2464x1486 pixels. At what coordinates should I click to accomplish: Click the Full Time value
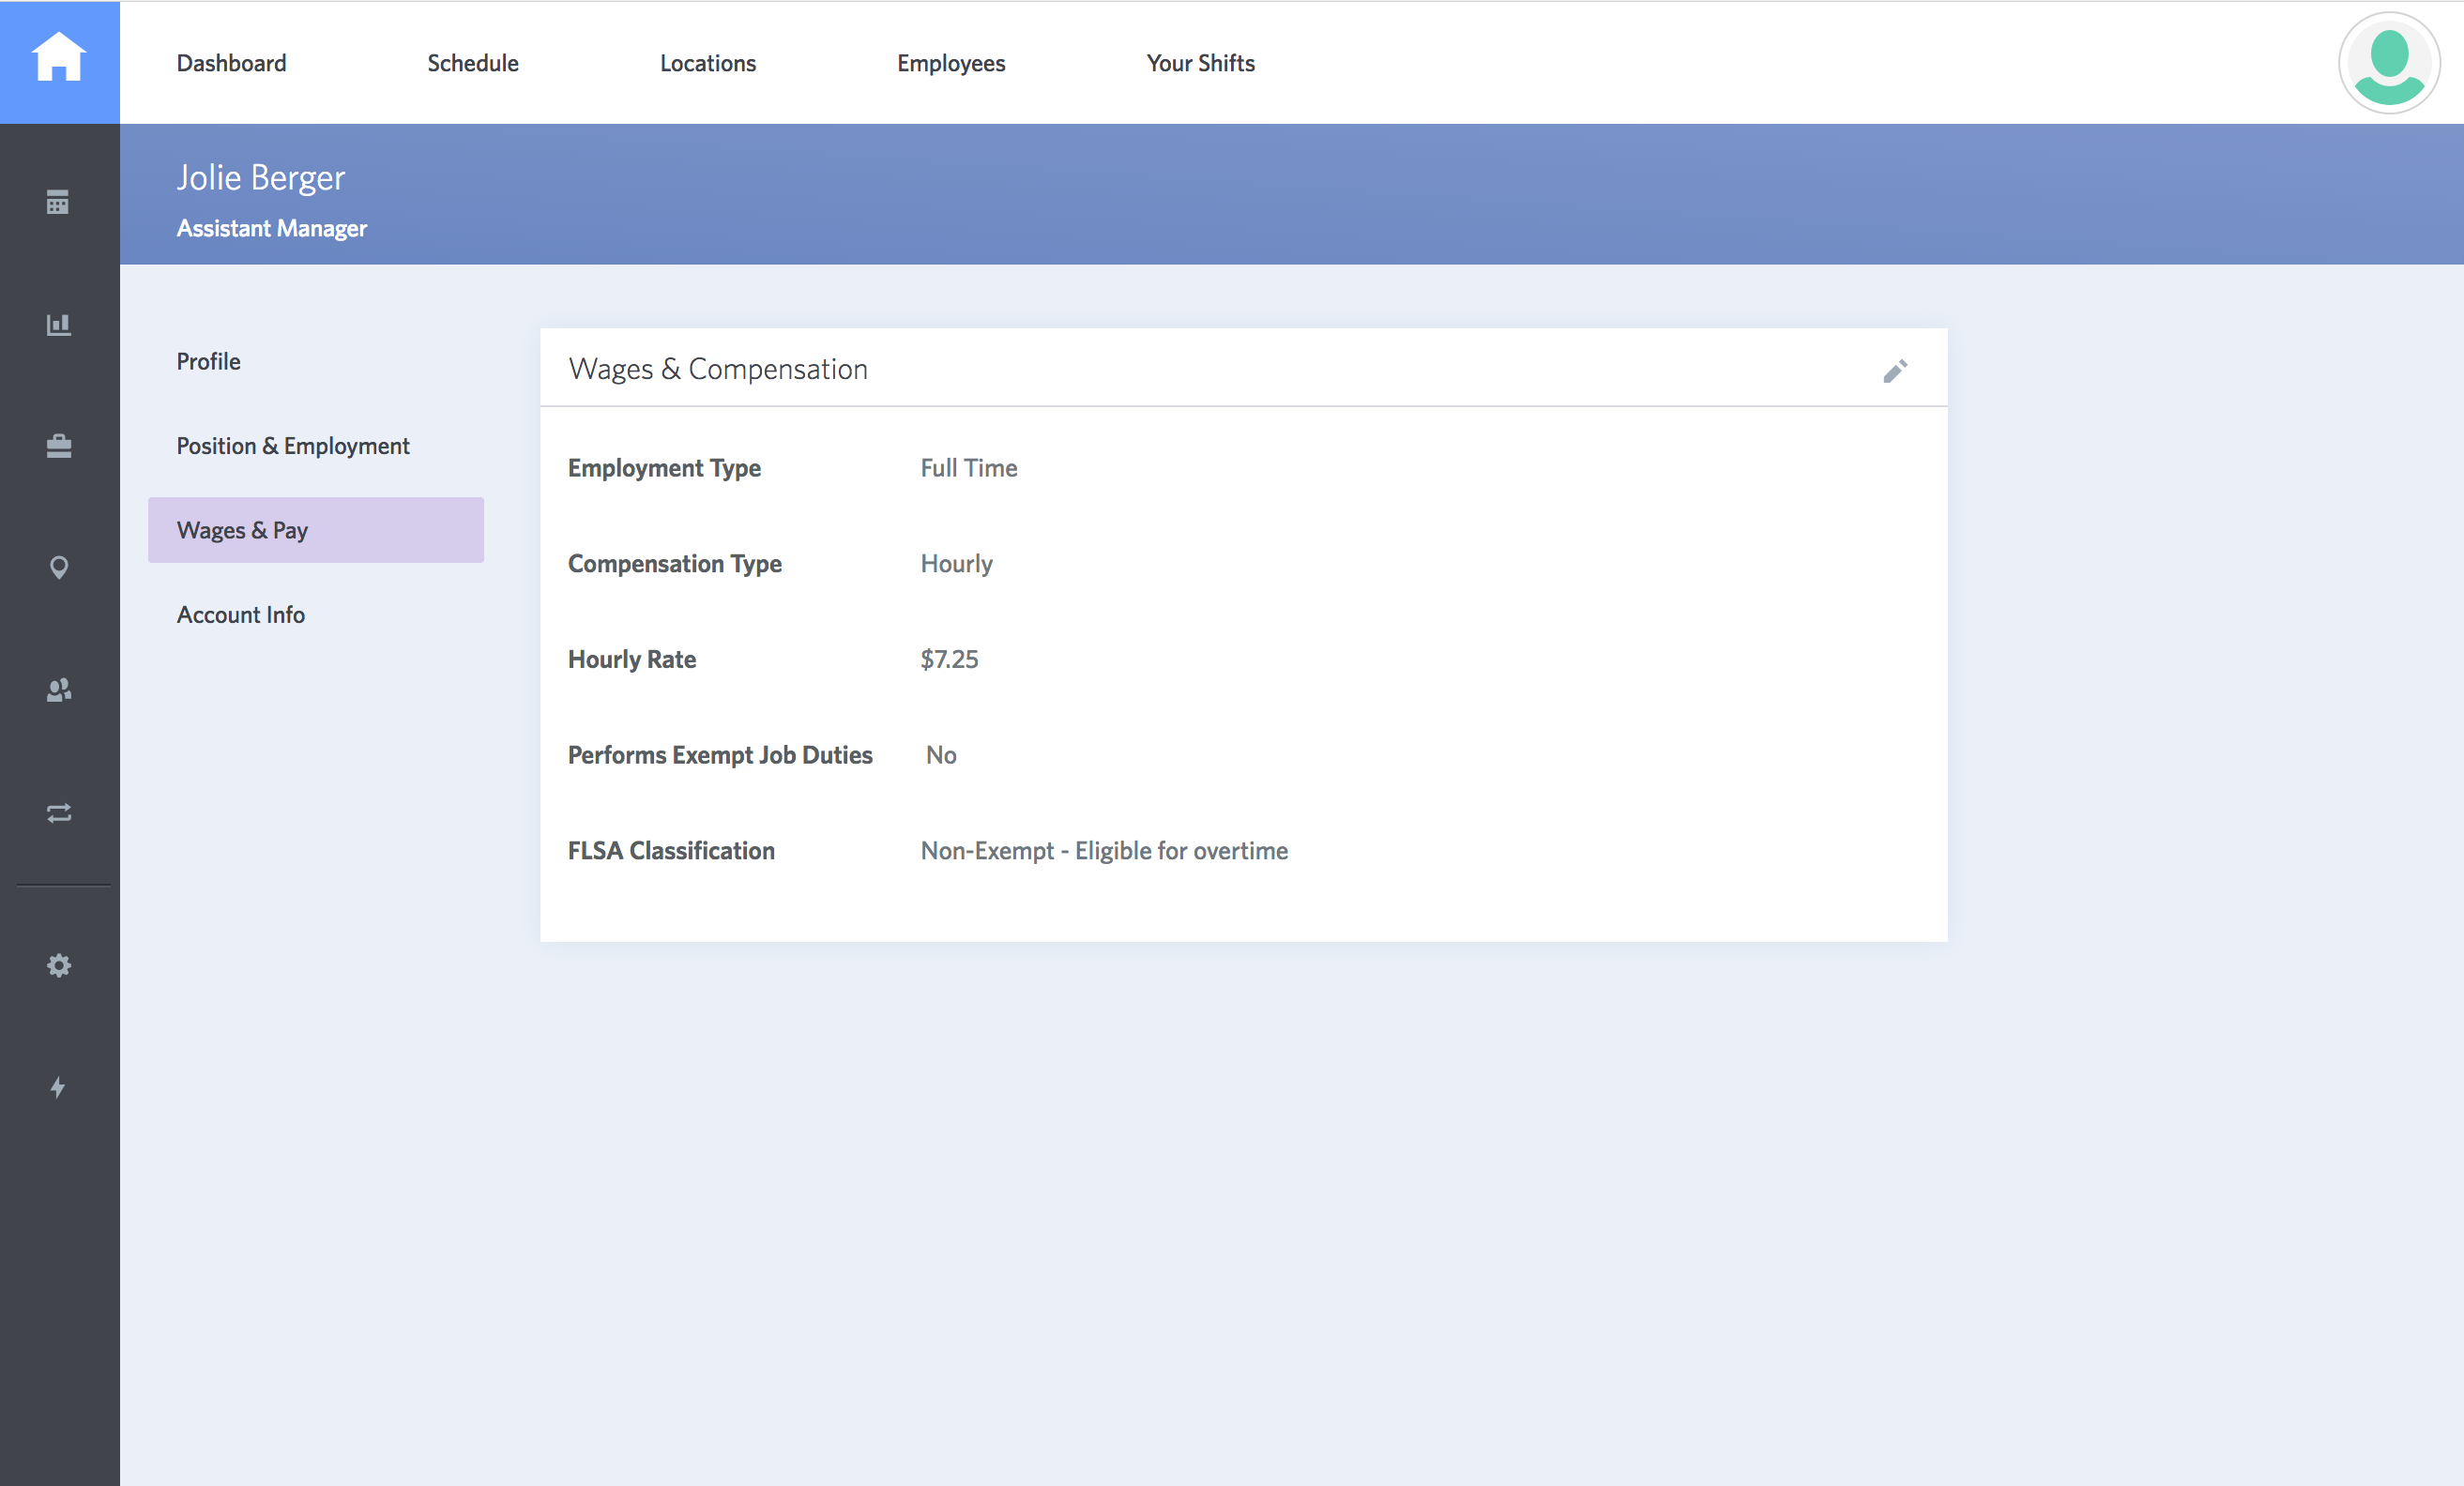click(969, 468)
